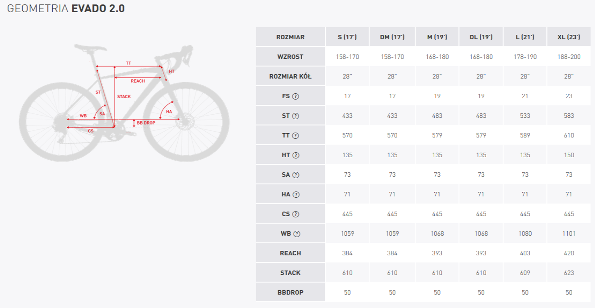Click the help icon next to HT
The height and width of the screenshot is (308, 595).
pos(296,155)
